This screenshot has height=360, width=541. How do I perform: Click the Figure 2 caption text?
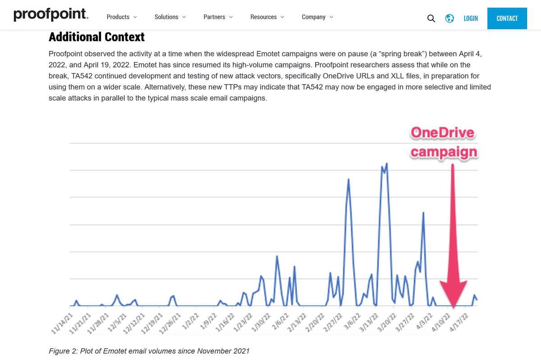149,351
